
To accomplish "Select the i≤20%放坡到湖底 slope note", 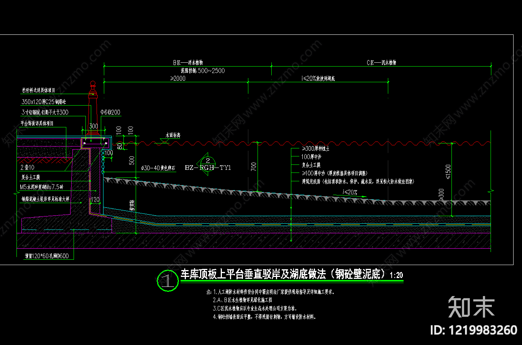I will [x=318, y=78].
